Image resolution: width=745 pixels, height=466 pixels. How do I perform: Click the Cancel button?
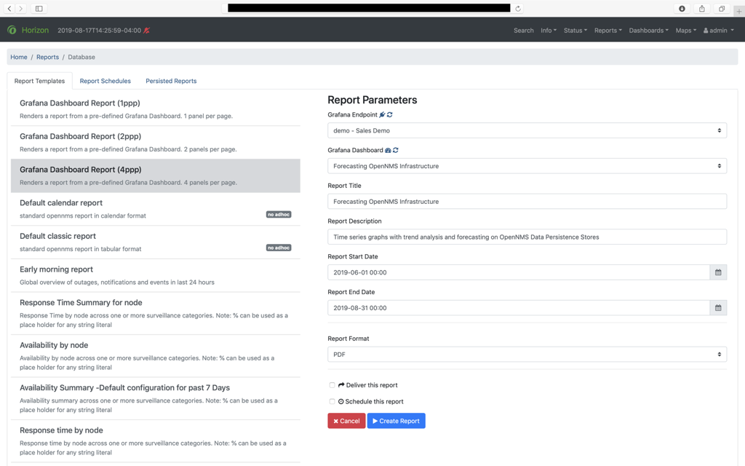point(346,420)
